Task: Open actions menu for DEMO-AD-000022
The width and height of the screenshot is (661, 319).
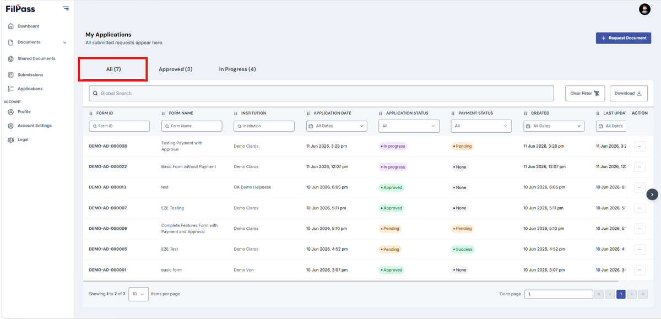Action: tap(640, 166)
